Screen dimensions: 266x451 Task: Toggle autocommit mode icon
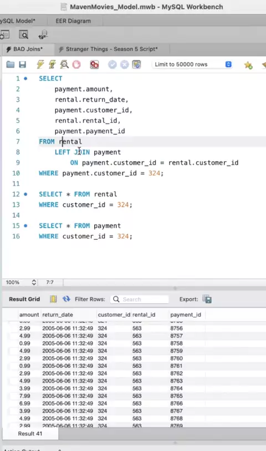coord(136,64)
